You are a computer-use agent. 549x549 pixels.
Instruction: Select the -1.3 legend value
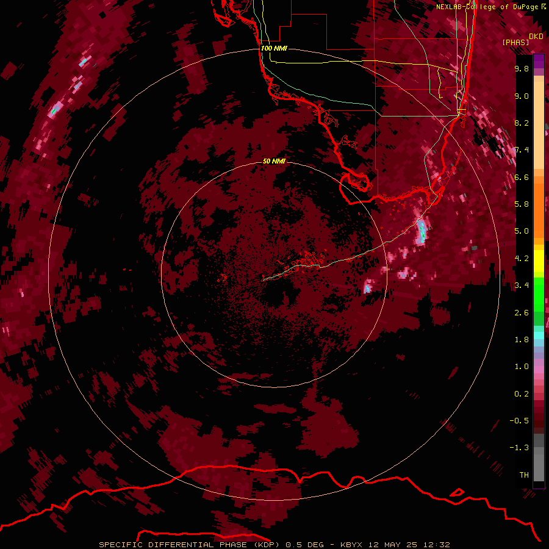click(x=519, y=448)
